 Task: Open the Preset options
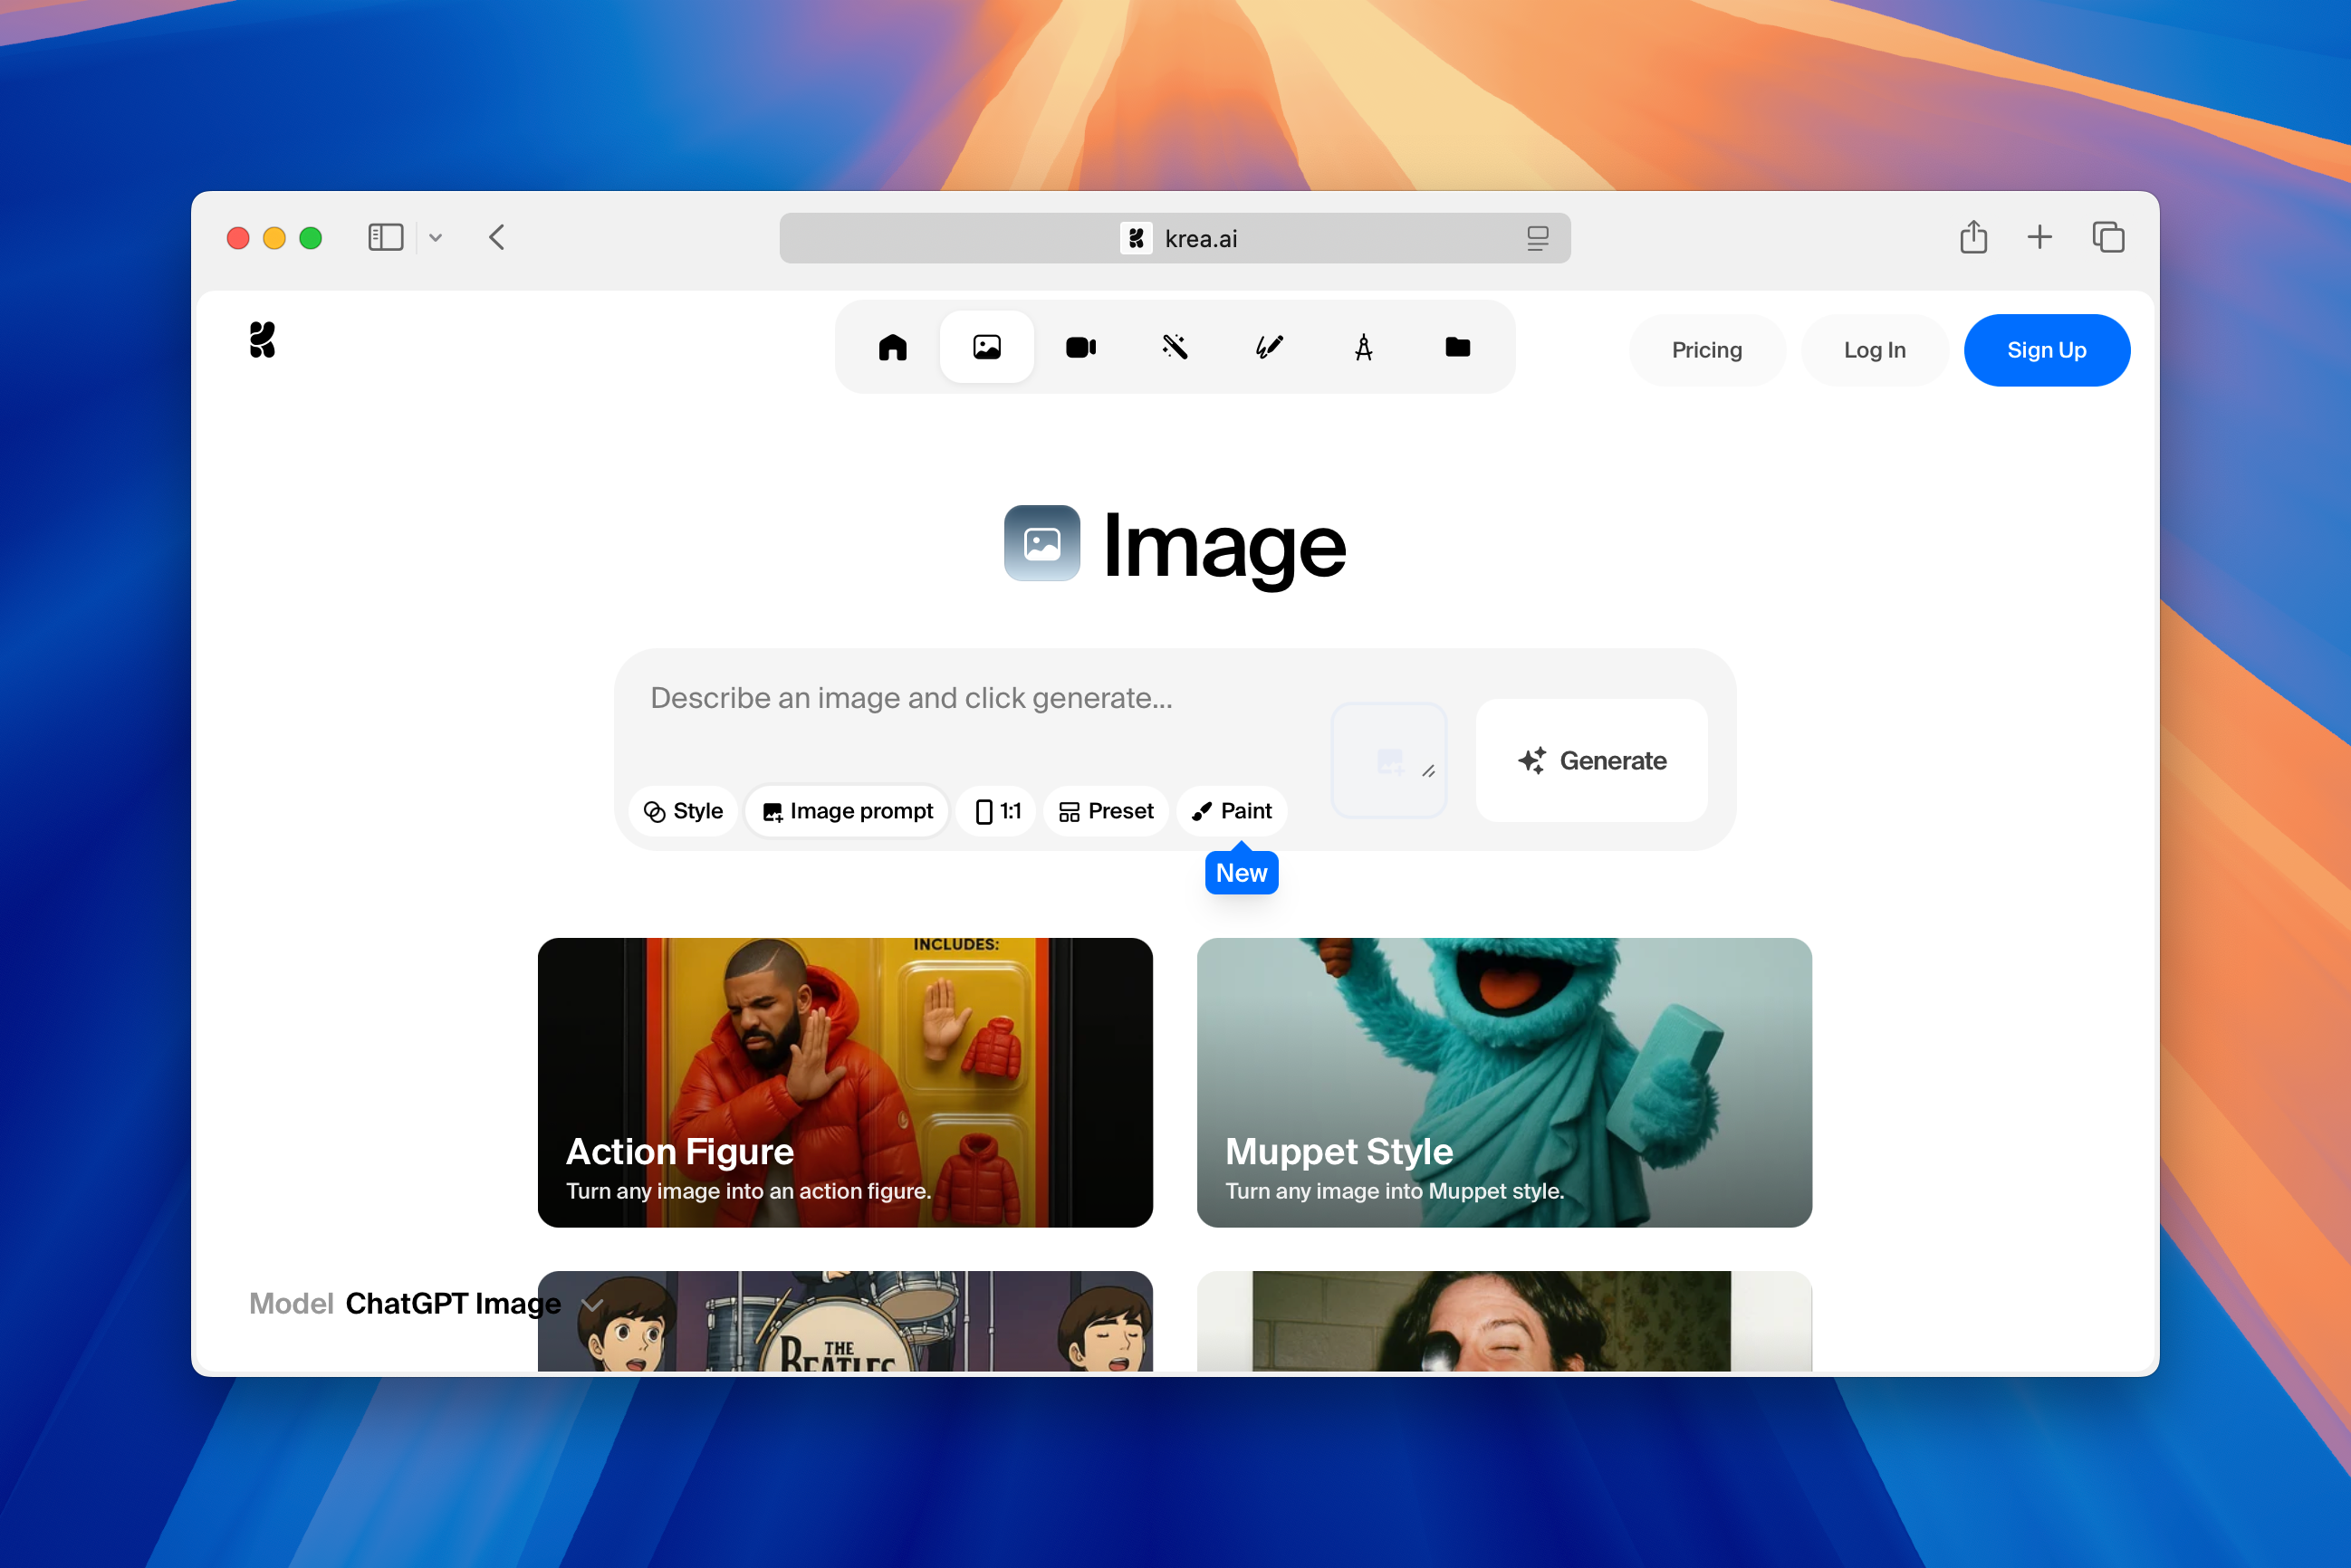[x=1106, y=811]
